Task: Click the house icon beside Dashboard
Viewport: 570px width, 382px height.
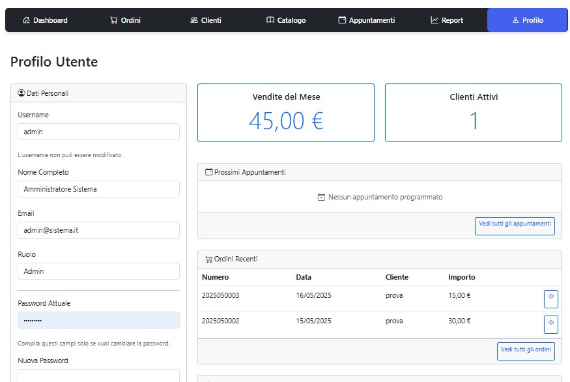Action: point(26,20)
